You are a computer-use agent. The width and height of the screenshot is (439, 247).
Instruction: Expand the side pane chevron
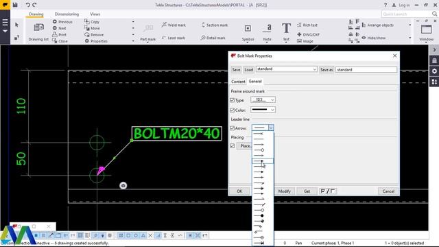click(x=434, y=50)
